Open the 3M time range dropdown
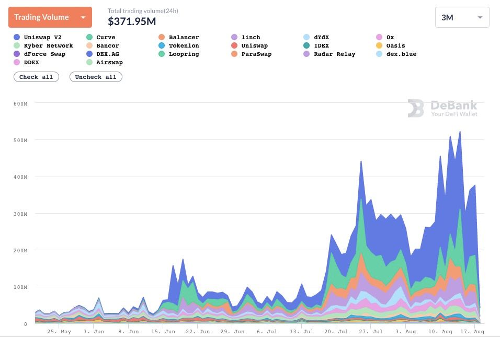This screenshot has width=500, height=339. 462,17
